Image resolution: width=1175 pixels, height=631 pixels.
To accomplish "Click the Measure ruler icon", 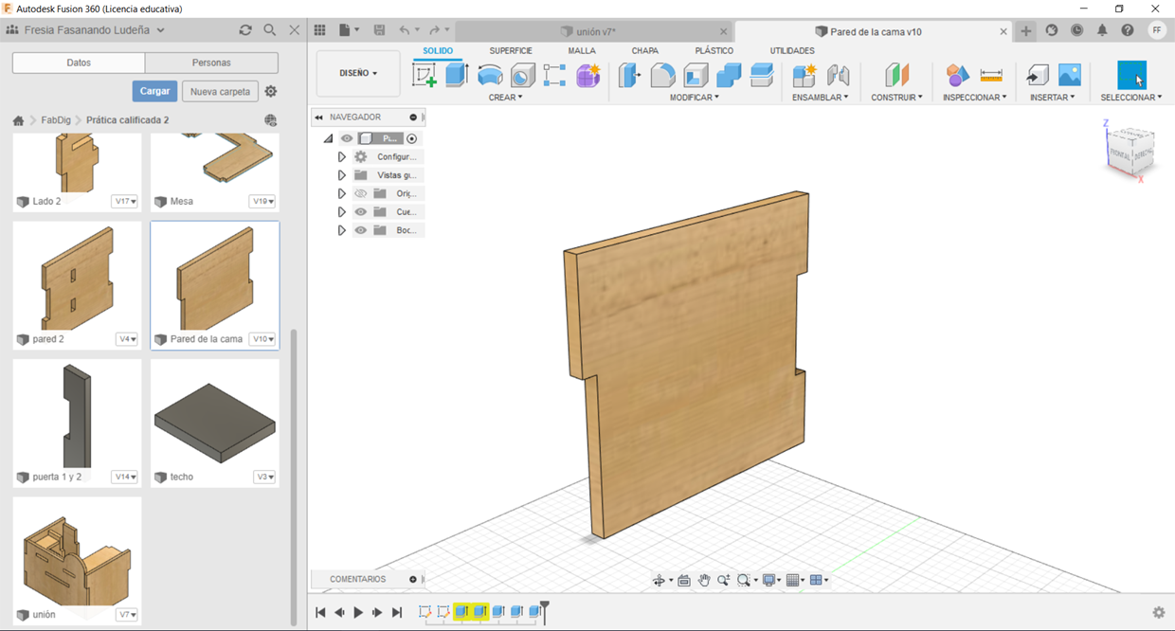I will tap(991, 75).
